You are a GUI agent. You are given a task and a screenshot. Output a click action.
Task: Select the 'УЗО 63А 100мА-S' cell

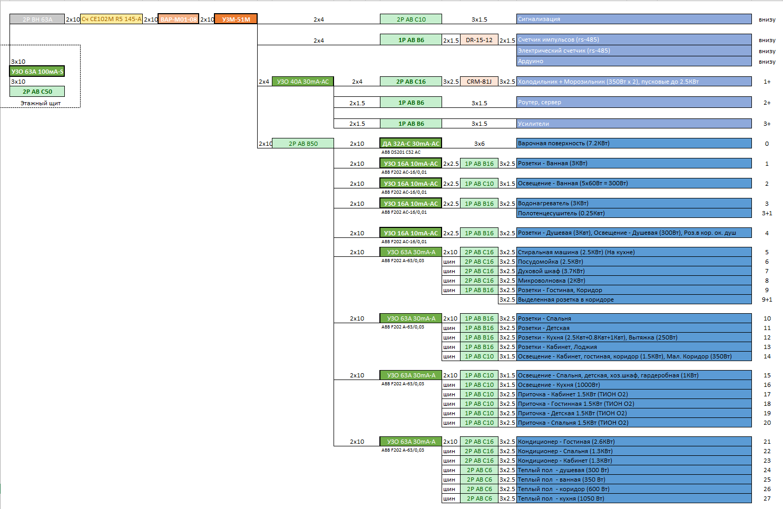[37, 71]
